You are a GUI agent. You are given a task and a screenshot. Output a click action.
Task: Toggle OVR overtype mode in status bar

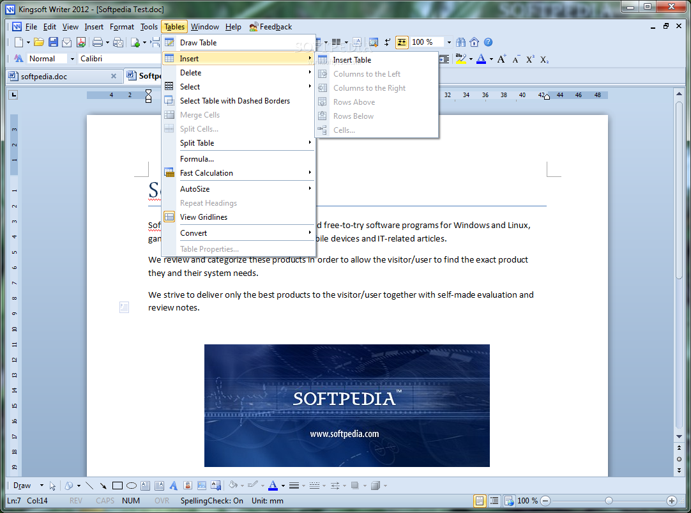click(x=162, y=501)
